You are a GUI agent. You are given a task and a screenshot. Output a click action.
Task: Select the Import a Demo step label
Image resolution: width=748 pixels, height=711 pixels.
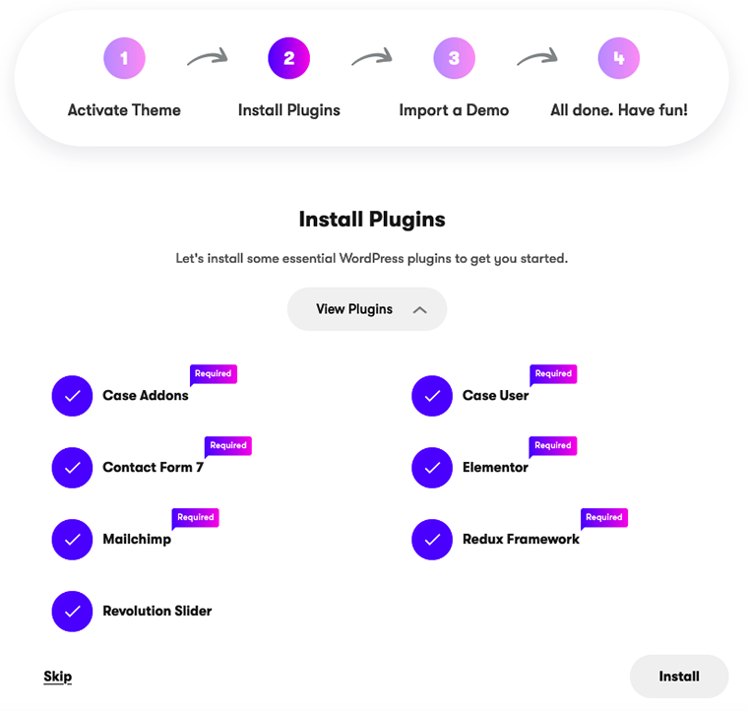tap(454, 110)
